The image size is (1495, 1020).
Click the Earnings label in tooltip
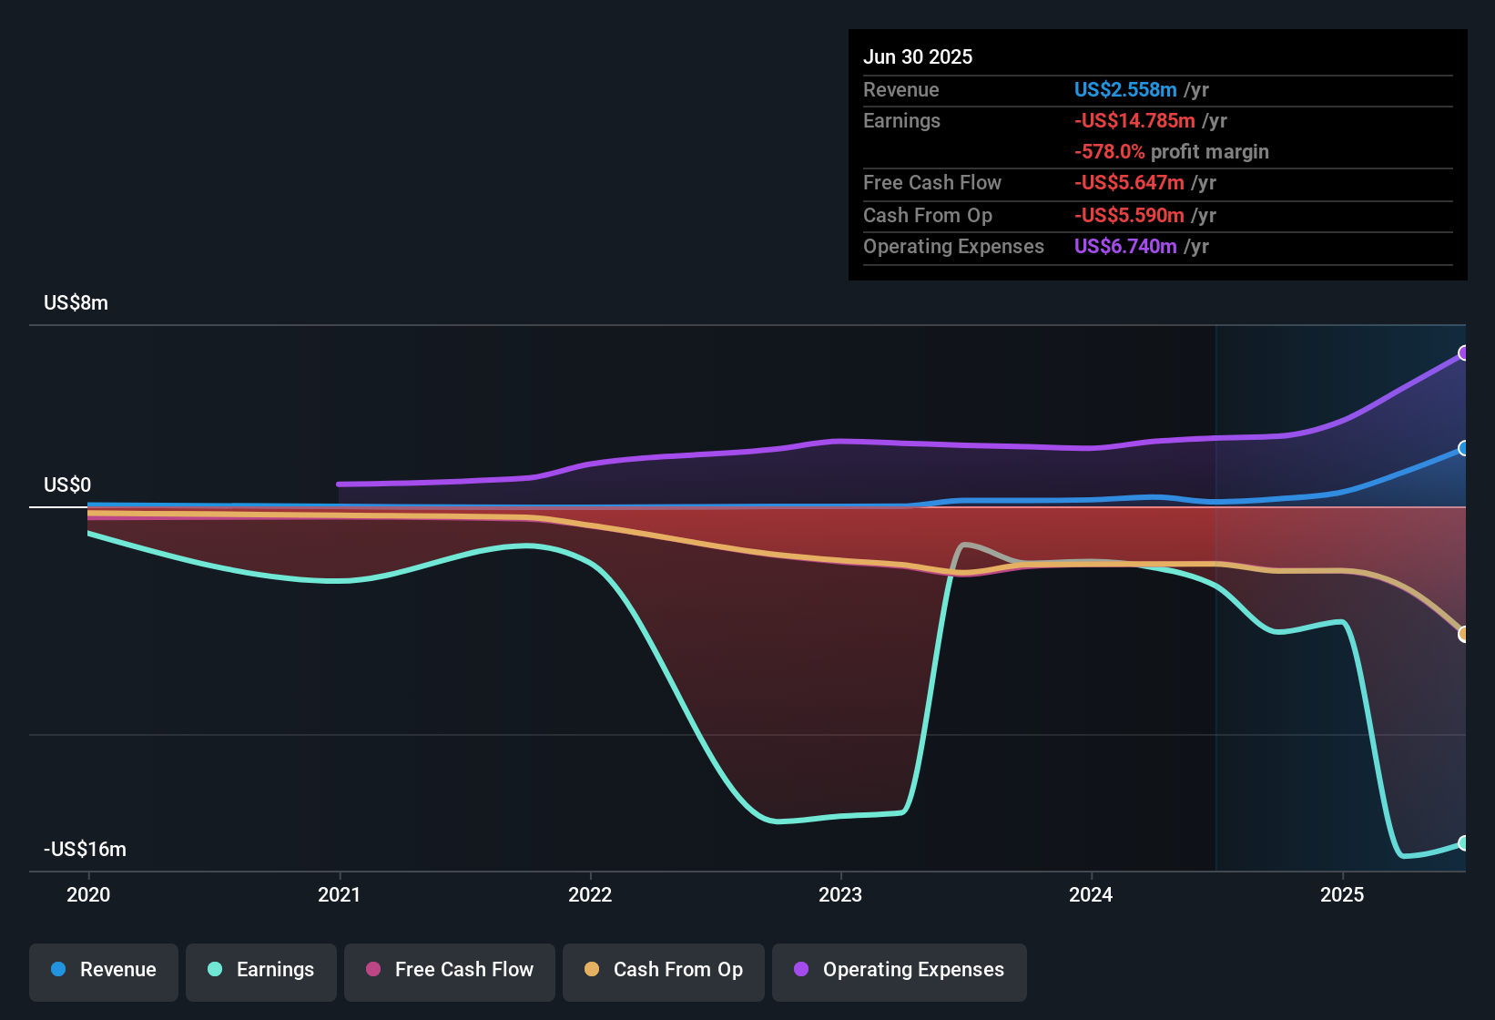pos(901,121)
